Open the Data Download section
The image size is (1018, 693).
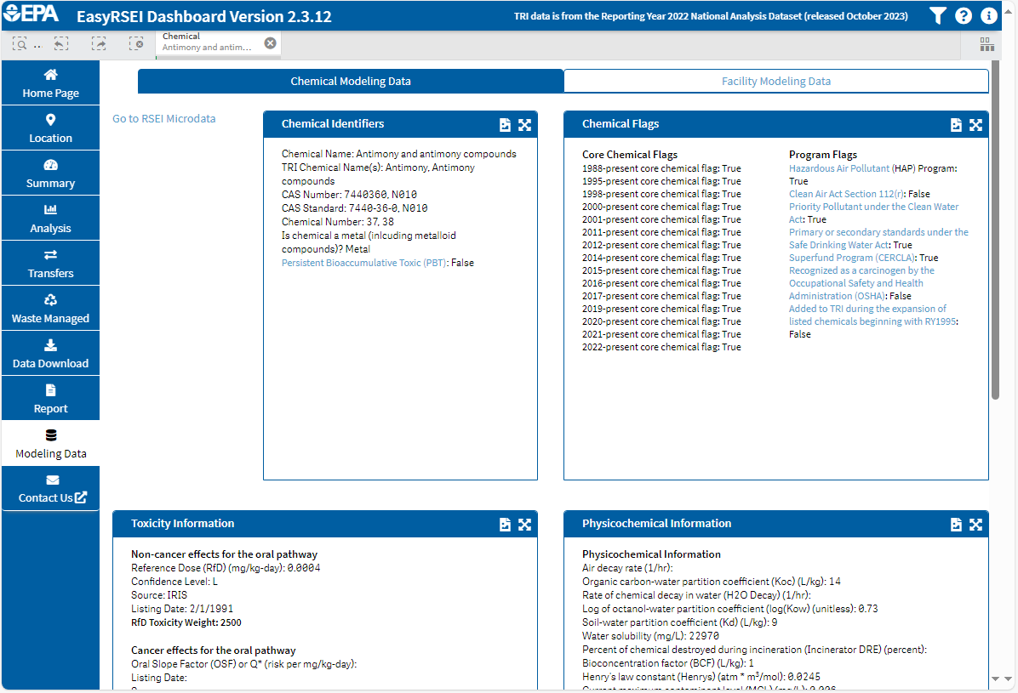[x=50, y=353]
